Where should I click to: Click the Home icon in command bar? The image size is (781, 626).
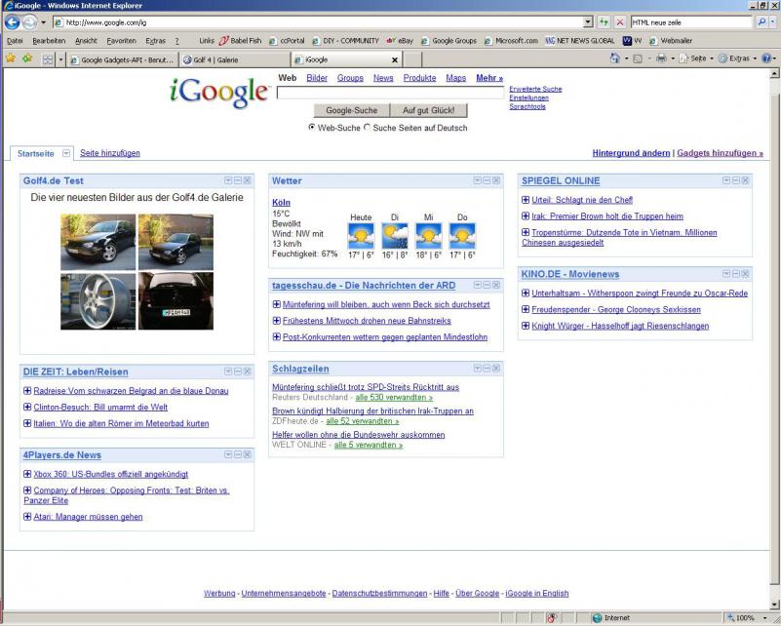click(x=615, y=59)
